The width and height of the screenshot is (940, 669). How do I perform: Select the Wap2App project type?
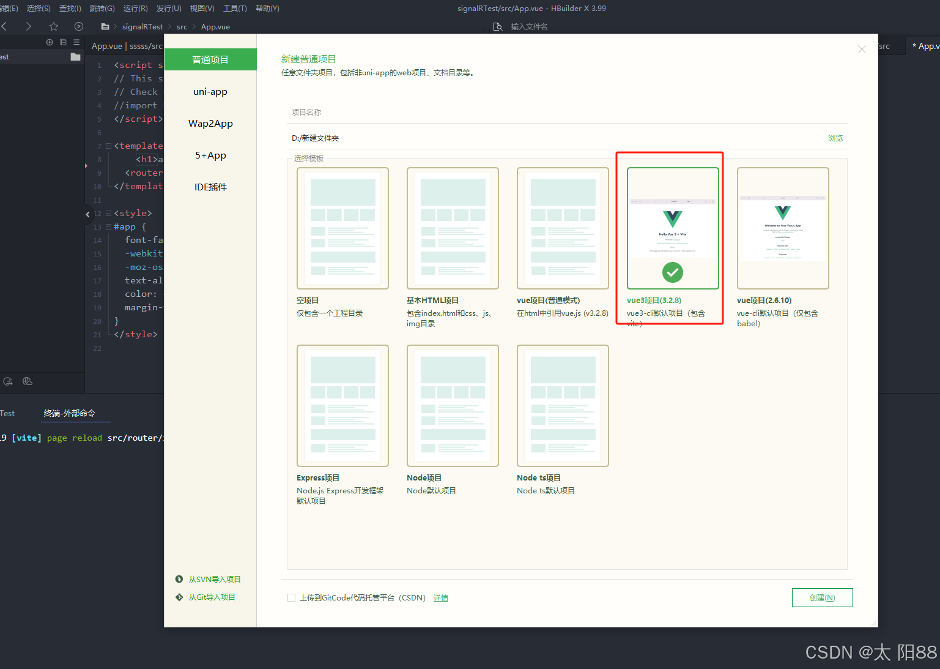click(x=210, y=123)
